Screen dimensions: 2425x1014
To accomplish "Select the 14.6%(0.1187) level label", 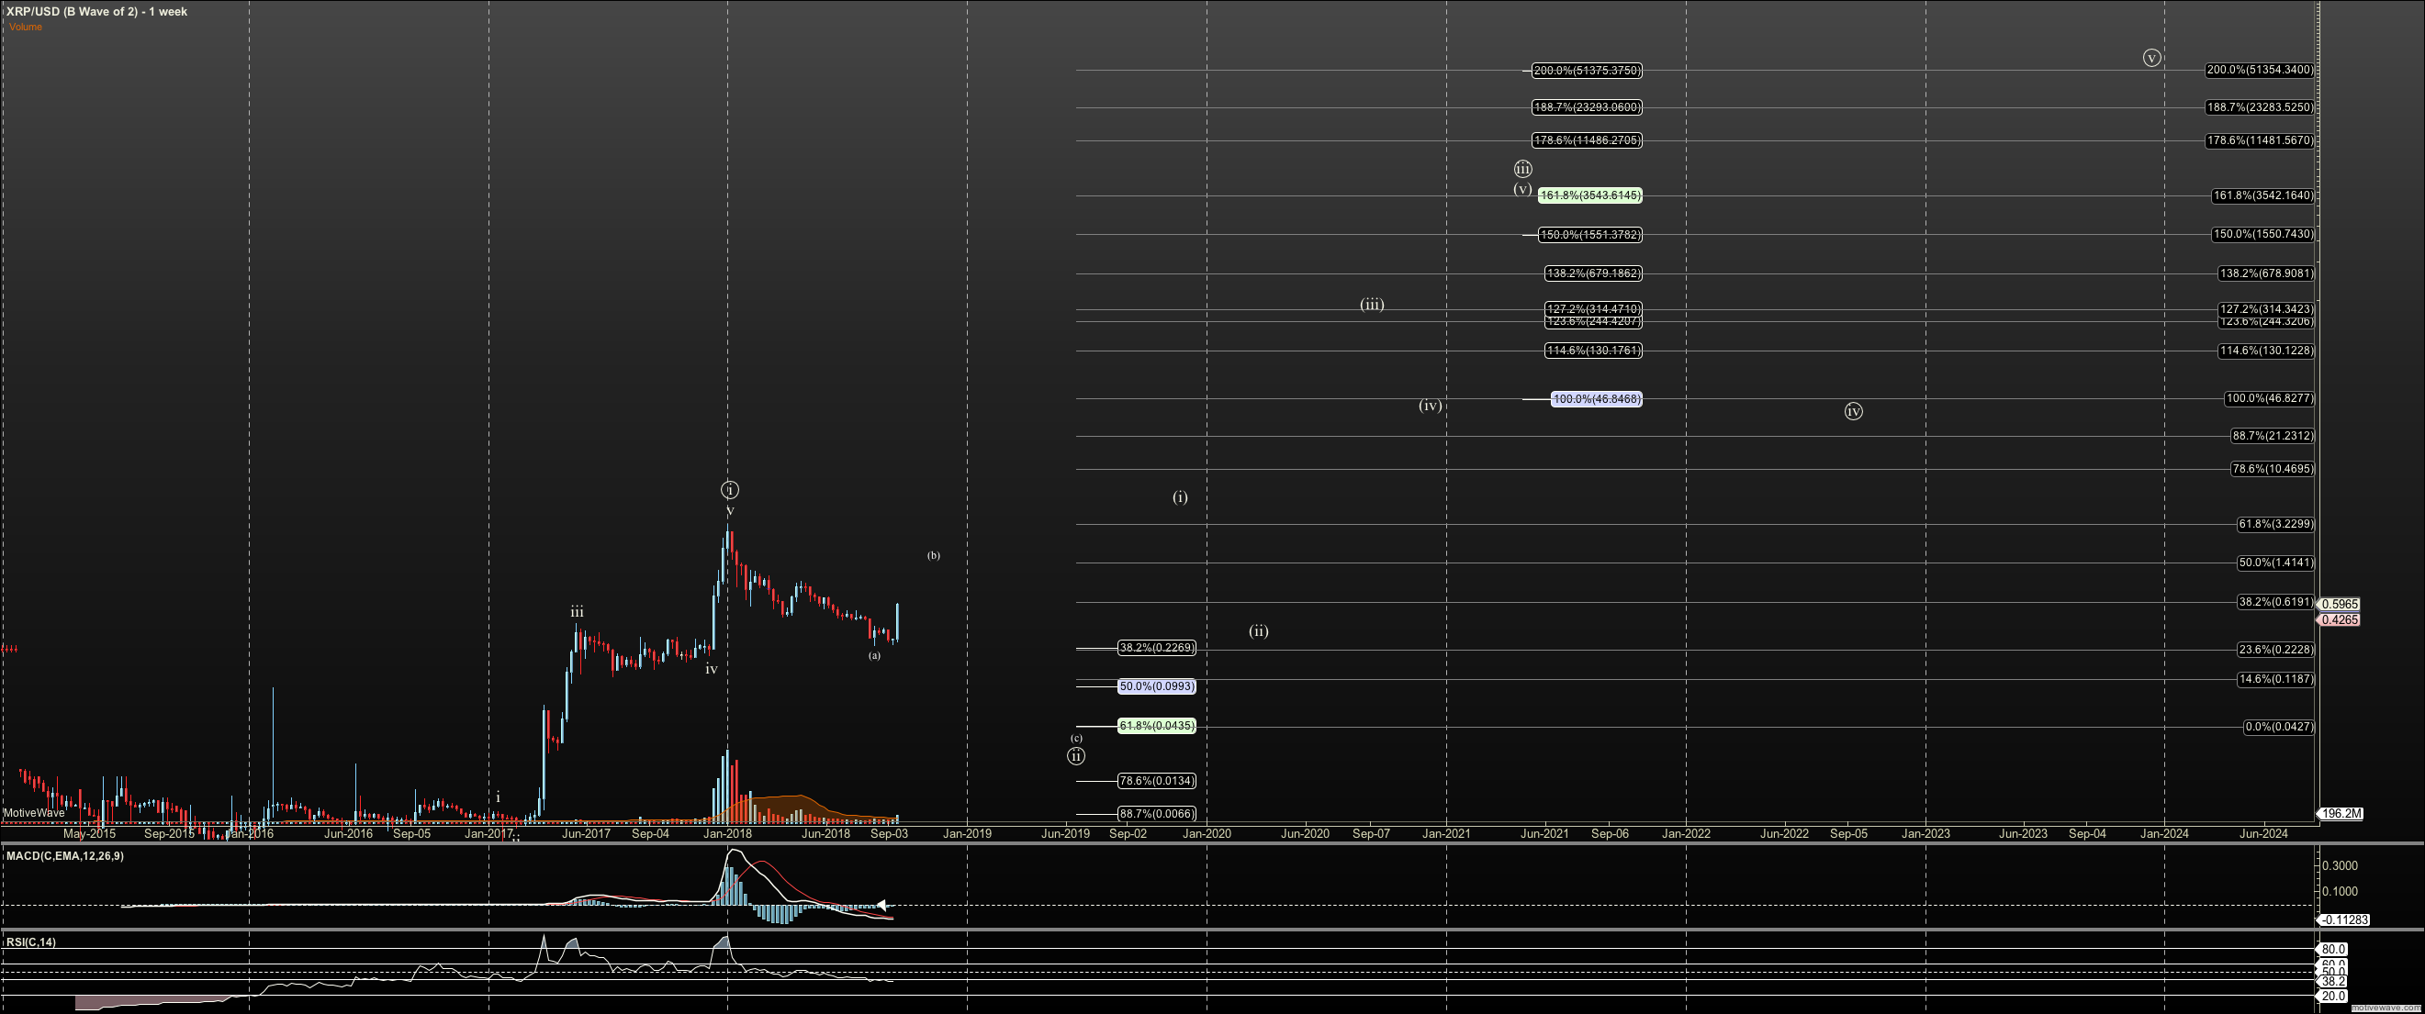I will point(2275,679).
